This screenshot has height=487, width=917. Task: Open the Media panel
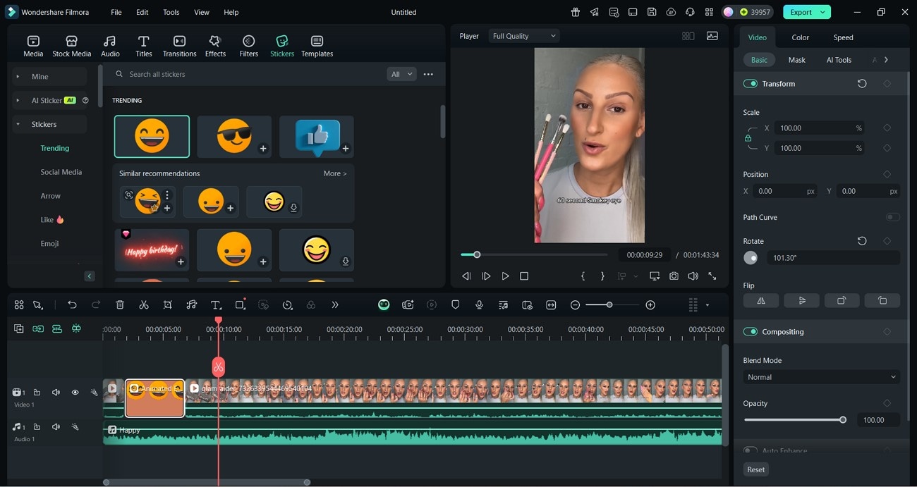[x=33, y=46]
